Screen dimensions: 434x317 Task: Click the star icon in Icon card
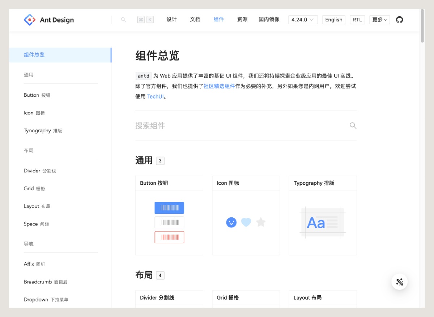(261, 222)
